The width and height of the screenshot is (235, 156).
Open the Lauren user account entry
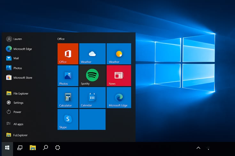[x=14, y=39]
